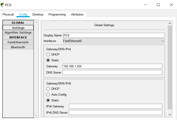The height and width of the screenshot is (120, 177).
Task: Select Settings in the sidebar
Action: [x=18, y=28]
